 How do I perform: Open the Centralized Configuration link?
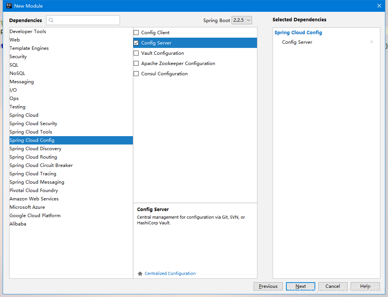coord(170,273)
